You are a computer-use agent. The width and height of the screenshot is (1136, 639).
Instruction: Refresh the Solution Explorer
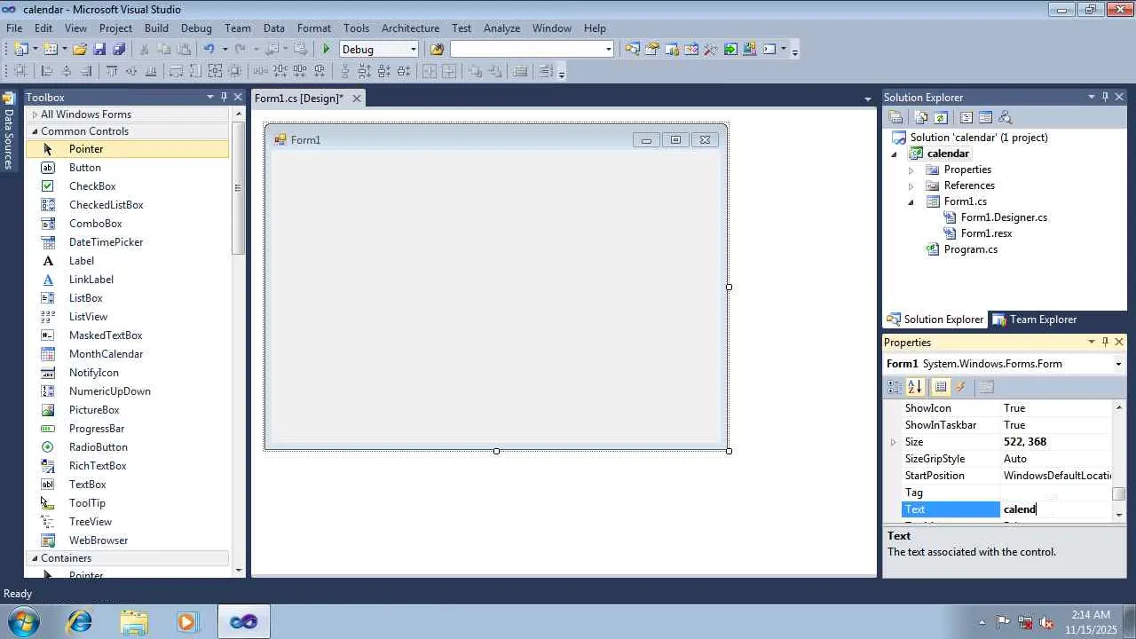click(941, 117)
